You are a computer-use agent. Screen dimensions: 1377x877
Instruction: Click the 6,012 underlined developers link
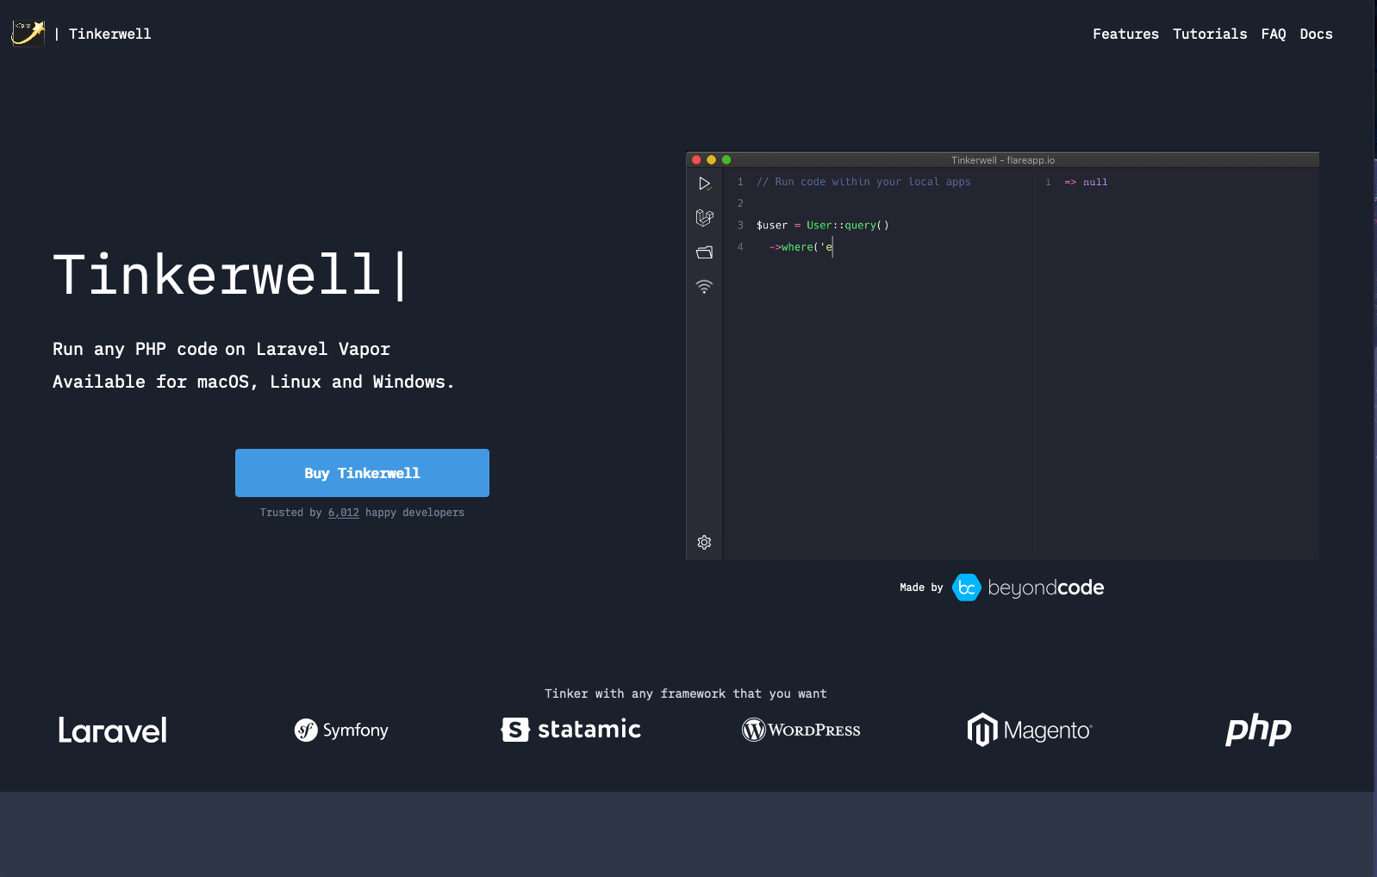coord(343,513)
